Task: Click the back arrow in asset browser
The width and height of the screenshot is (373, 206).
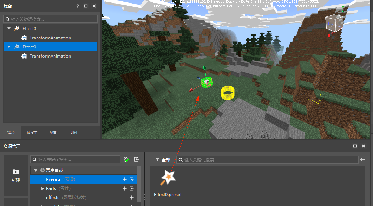Action: point(362,159)
